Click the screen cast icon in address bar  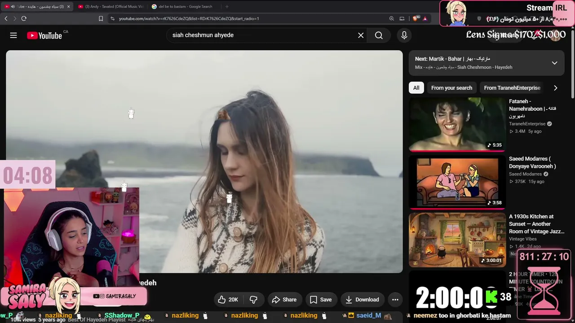coord(402,18)
